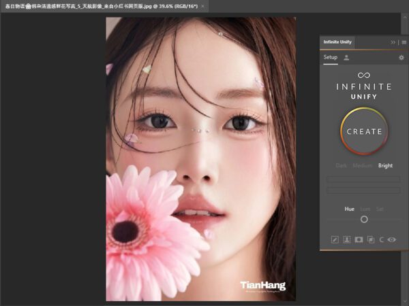409x306 pixels.
Task: Open the Infinite Unify panel flyout menu
Action: click(404, 42)
